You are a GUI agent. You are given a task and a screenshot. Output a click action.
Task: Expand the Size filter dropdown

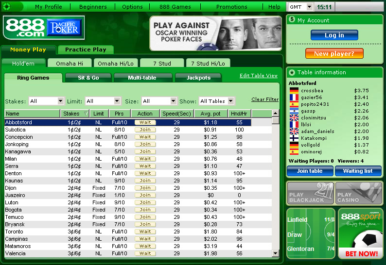click(x=173, y=101)
